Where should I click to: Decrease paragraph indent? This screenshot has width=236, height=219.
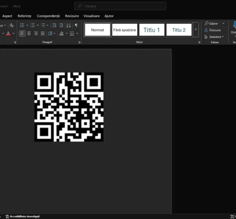(x=54, y=25)
